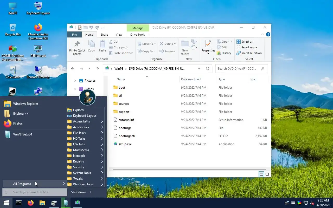This screenshot has height=208, width=333.
Task: Open Customize Quick Access Toolbar dropdown
Action: pos(102,28)
